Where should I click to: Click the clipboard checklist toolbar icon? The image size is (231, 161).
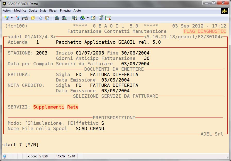pyautogui.click(x=101, y=18)
